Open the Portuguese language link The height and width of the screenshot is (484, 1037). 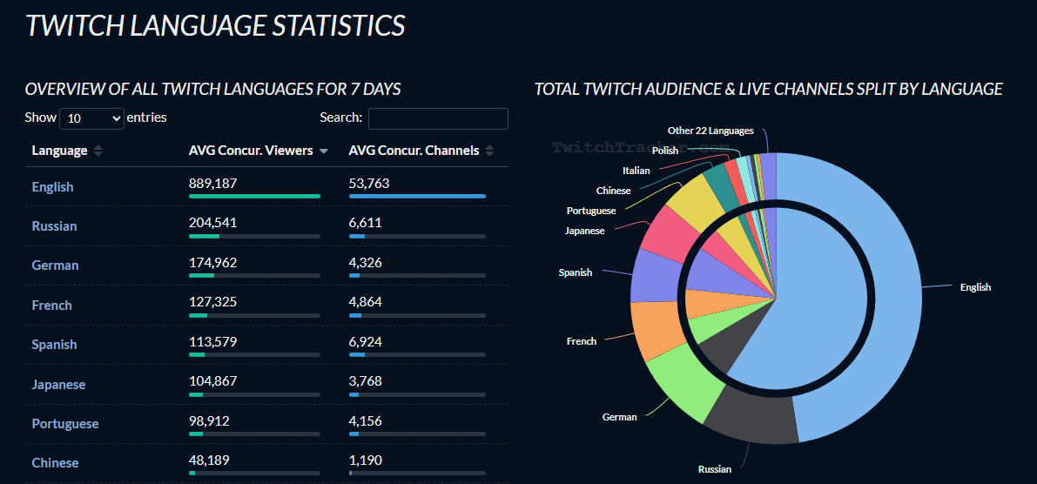65,424
